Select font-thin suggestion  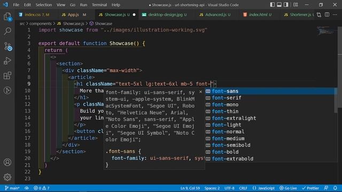click(270, 111)
